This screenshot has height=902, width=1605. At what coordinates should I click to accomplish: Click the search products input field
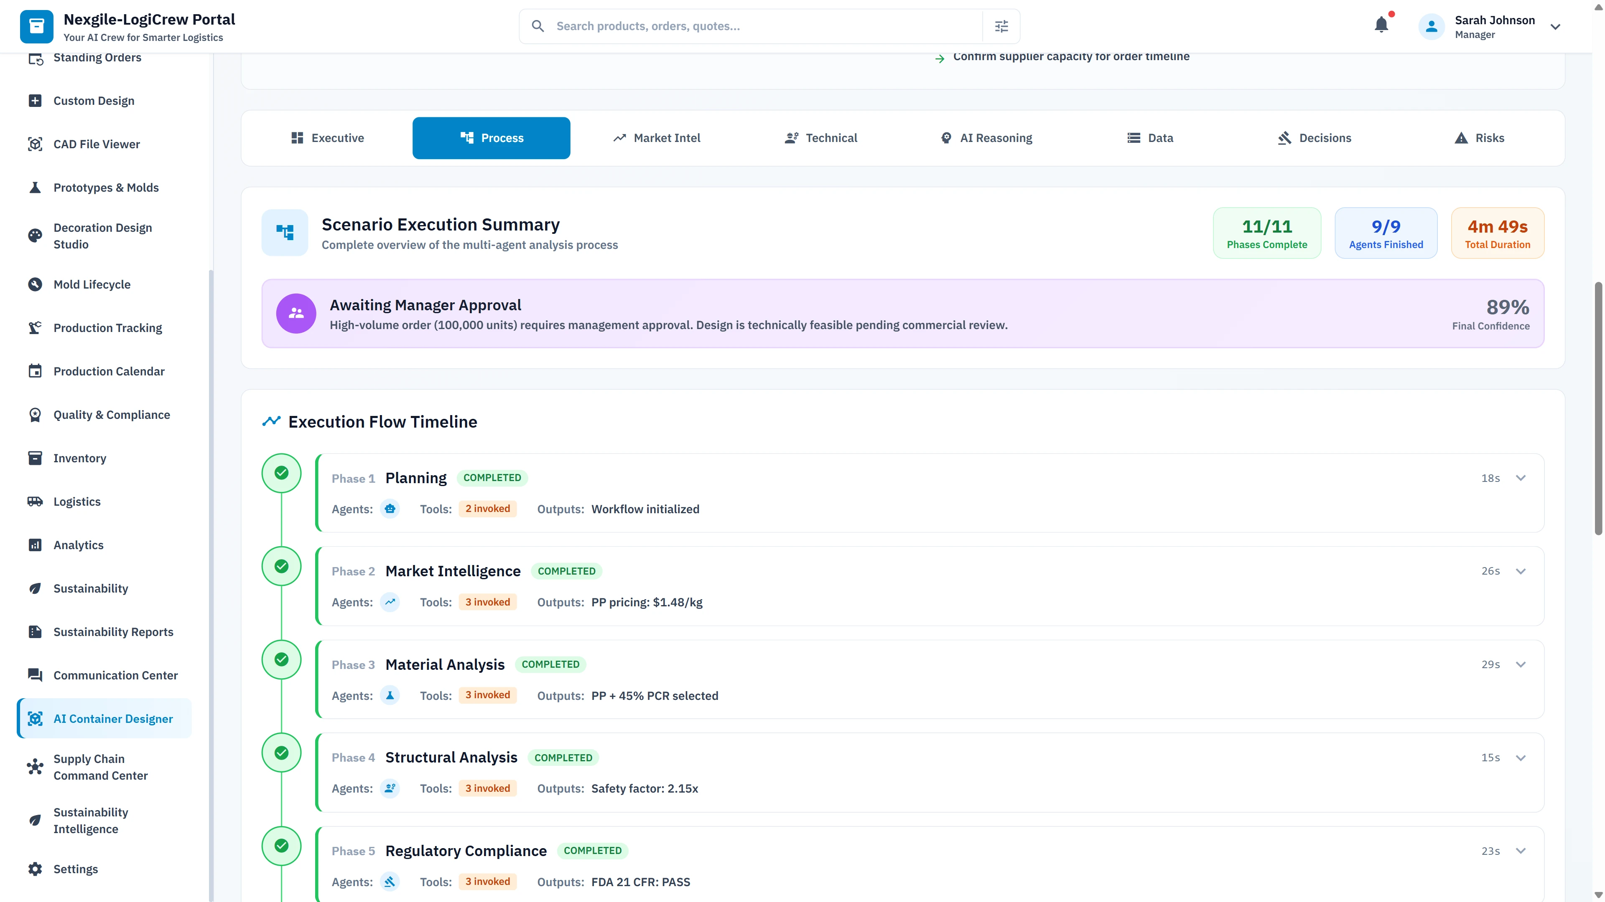(748, 25)
